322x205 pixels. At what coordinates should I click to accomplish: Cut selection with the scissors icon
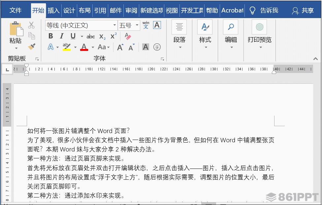[x=31, y=25]
